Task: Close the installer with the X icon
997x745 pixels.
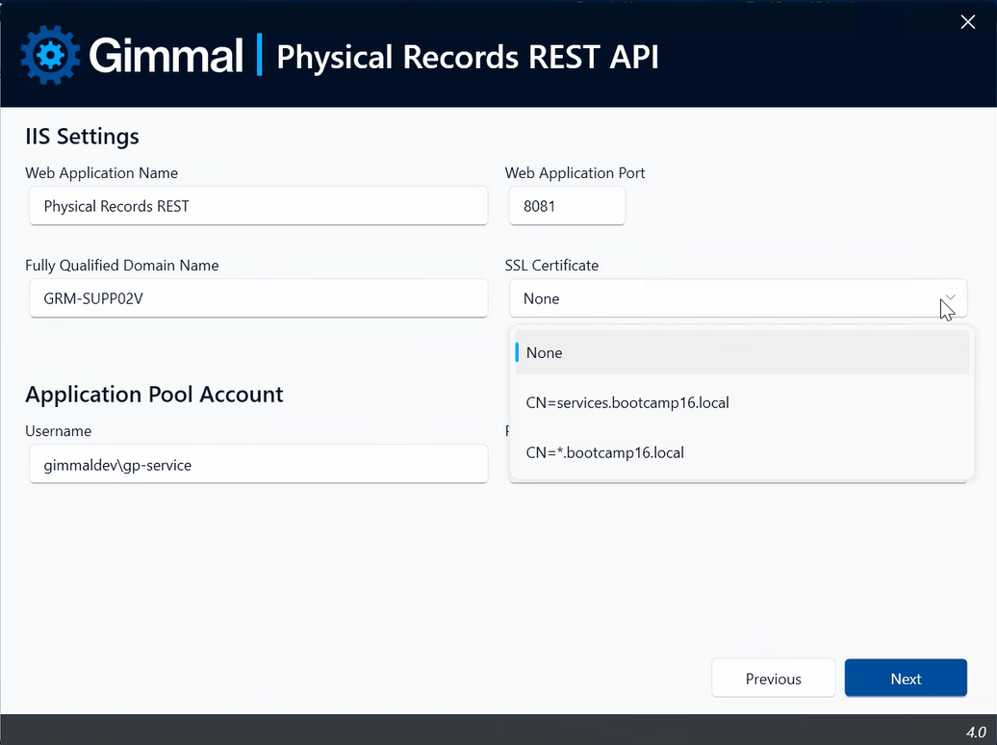Action: coord(968,22)
